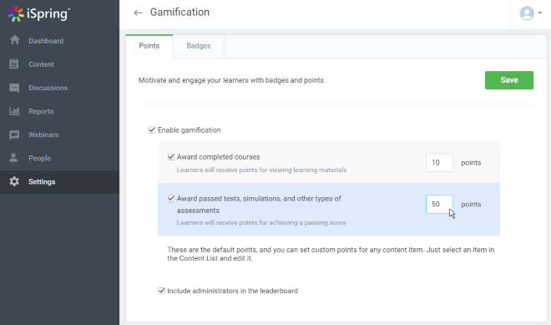Go back using the left arrow
Screen dimensions: 551x325
138,13
